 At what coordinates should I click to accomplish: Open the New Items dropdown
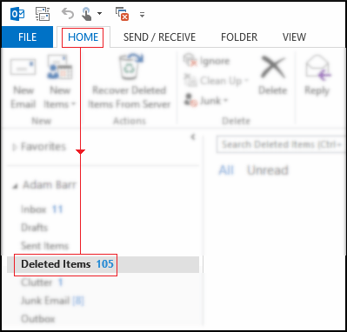(60, 83)
